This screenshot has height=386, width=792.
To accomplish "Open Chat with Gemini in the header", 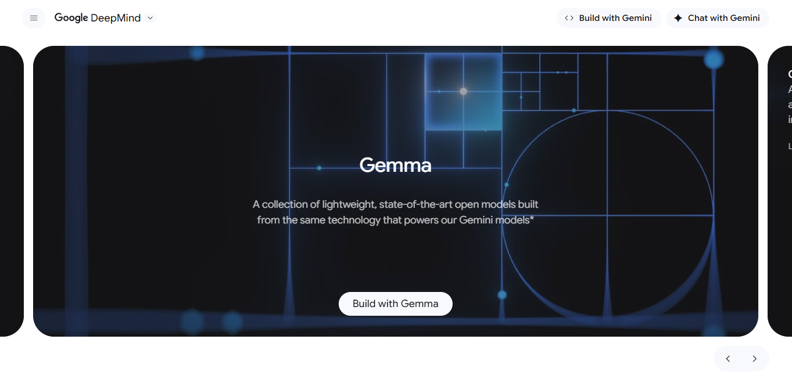I will click(718, 17).
